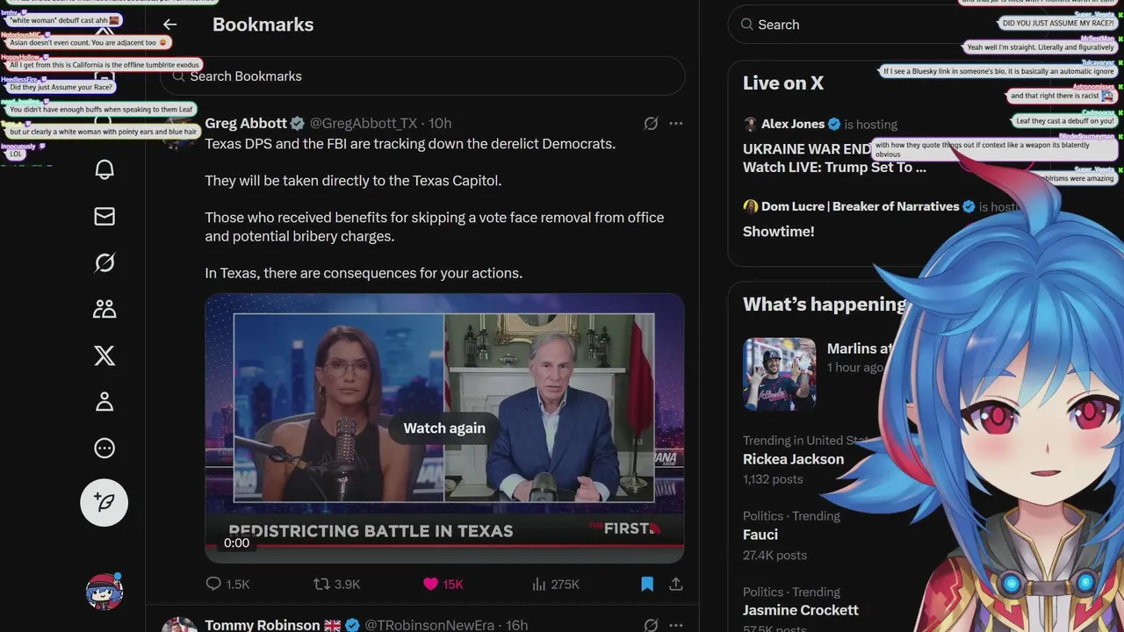This screenshot has height=632, width=1124.
Task: Compose a new post with feather button
Action: coord(104,503)
